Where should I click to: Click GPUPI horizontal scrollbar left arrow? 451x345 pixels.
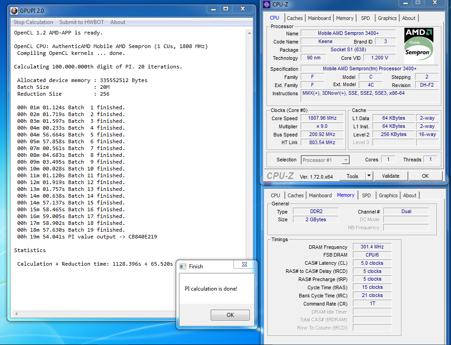pos(16,314)
